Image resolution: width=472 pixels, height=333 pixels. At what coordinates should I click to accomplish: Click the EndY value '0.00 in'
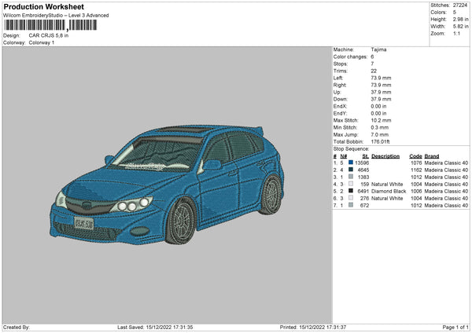click(378, 113)
